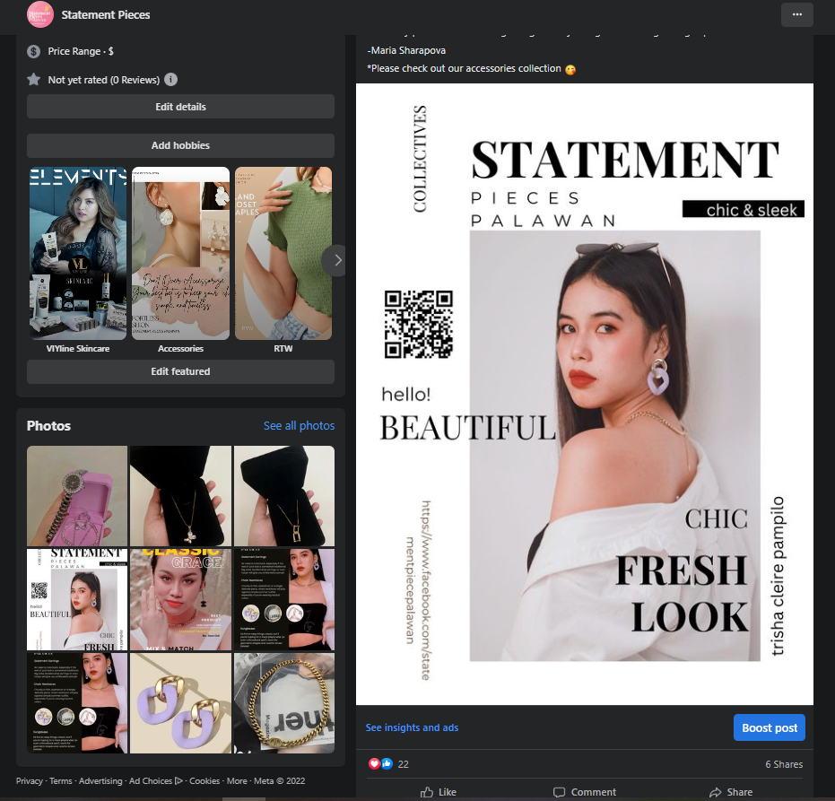Open the Accessories featured collection
835x801 pixels.
pos(180,254)
